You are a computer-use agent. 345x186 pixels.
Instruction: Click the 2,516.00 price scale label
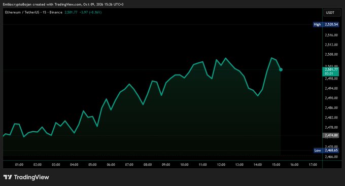tap(331, 35)
